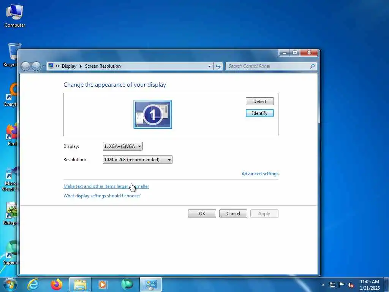Screen dimensions: 389x292
Task: Select the Recycle Bin desktop icon
Action: coord(10,55)
